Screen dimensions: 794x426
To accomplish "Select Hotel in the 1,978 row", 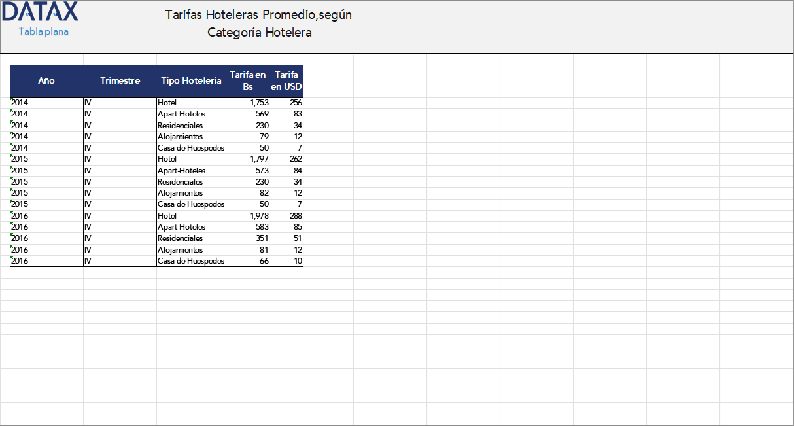I will [191, 216].
